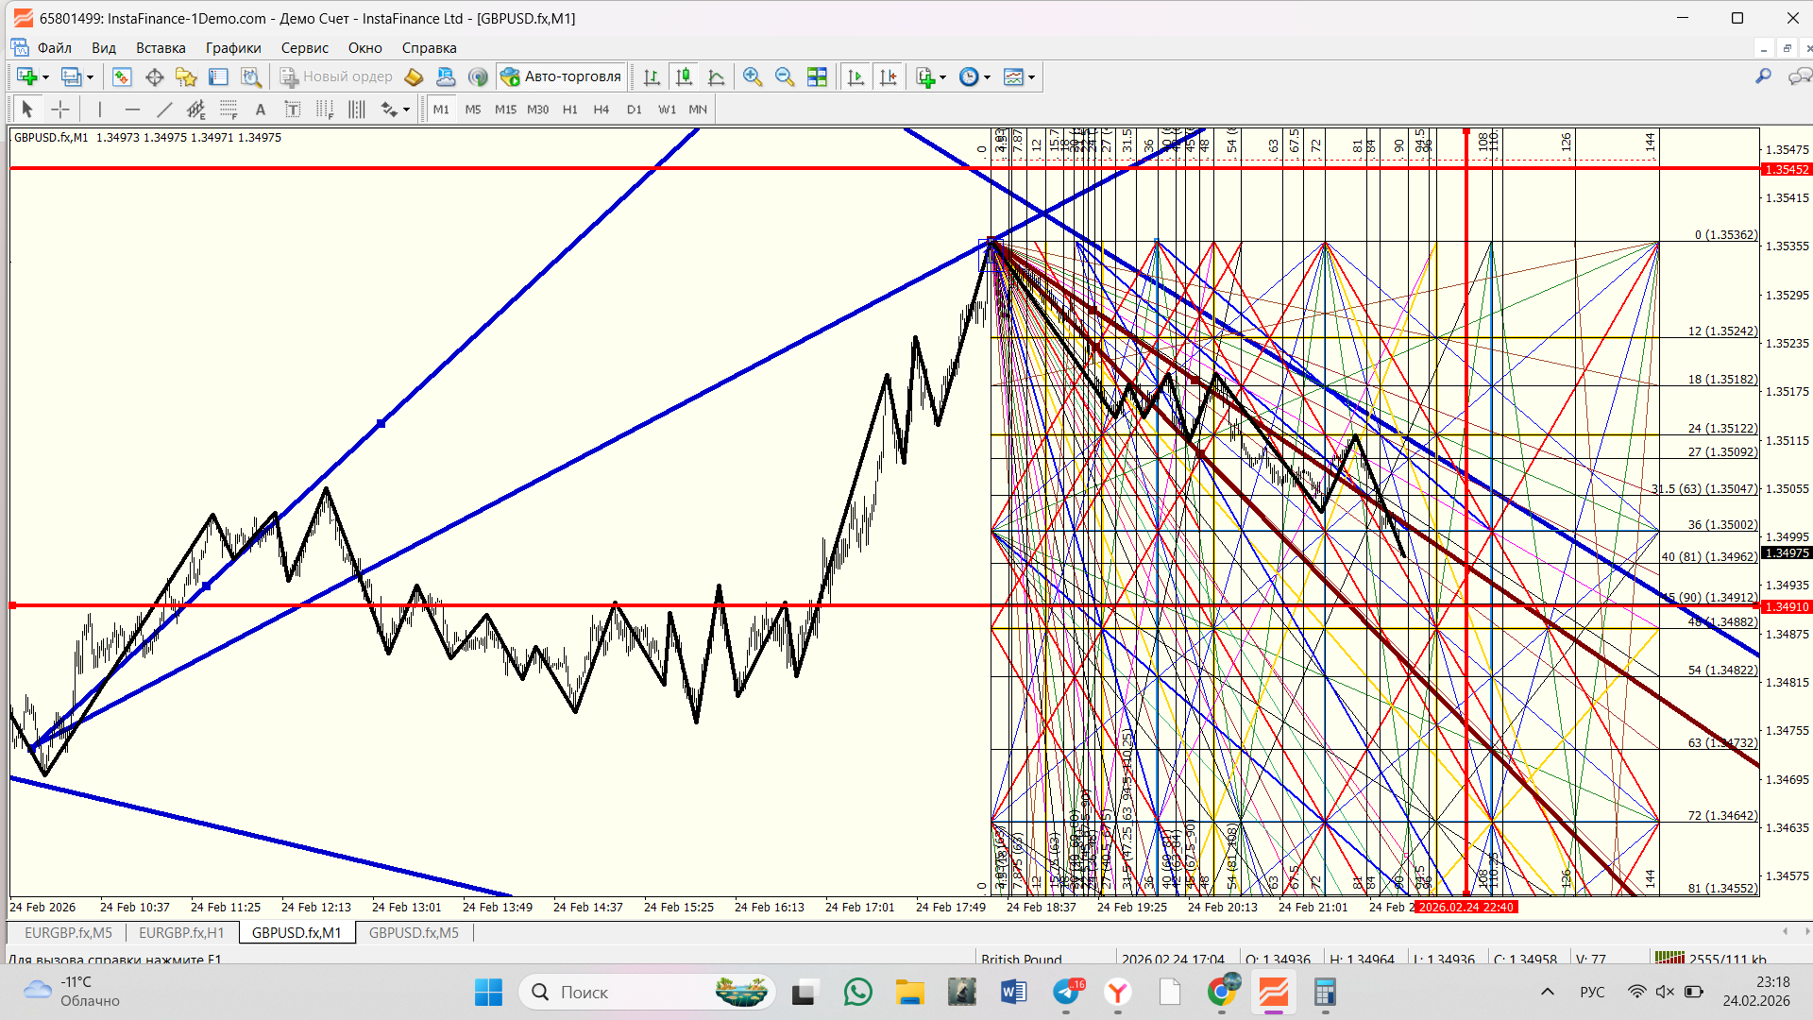Viewport: 1813px width, 1020px height.
Task: Open Telegram from the taskbar
Action: (x=1067, y=993)
